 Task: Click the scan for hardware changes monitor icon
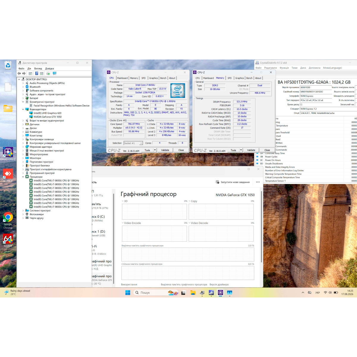[54, 73]
